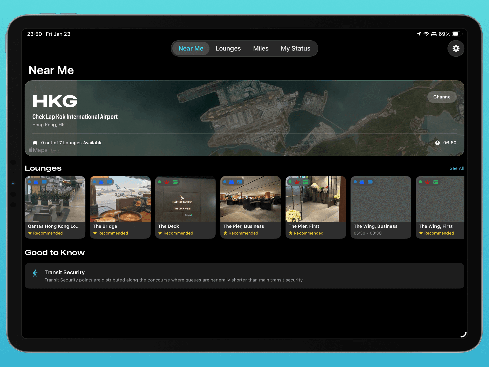The width and height of the screenshot is (489, 367).
Task: Open the My Status tab
Action: pos(295,48)
